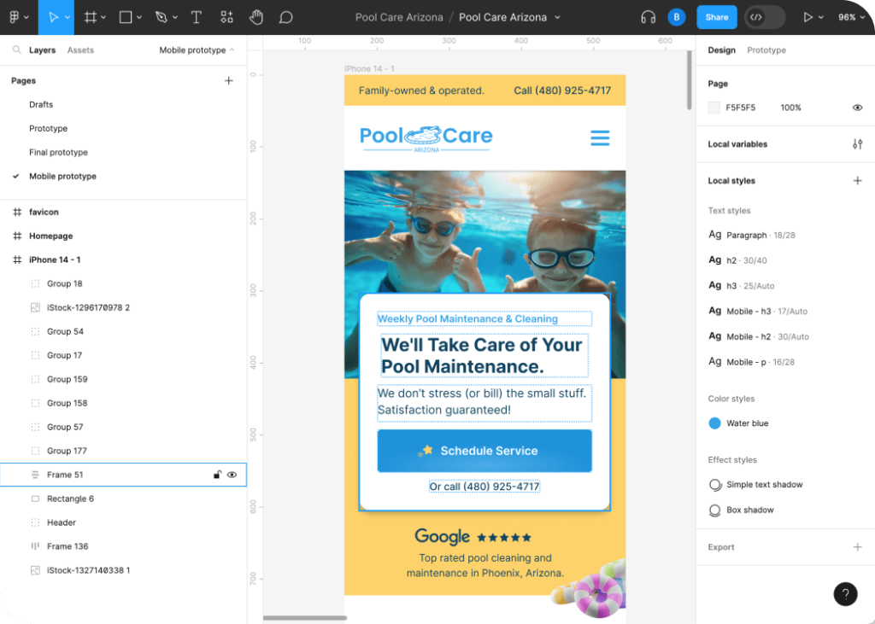The width and height of the screenshot is (875, 624).
Task: Open the 96% zoom dropdown
Action: (851, 17)
